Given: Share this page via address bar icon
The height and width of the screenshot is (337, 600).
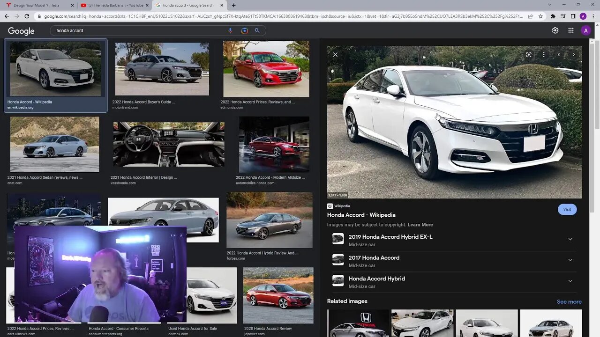Looking at the screenshot, I should coord(530,16).
